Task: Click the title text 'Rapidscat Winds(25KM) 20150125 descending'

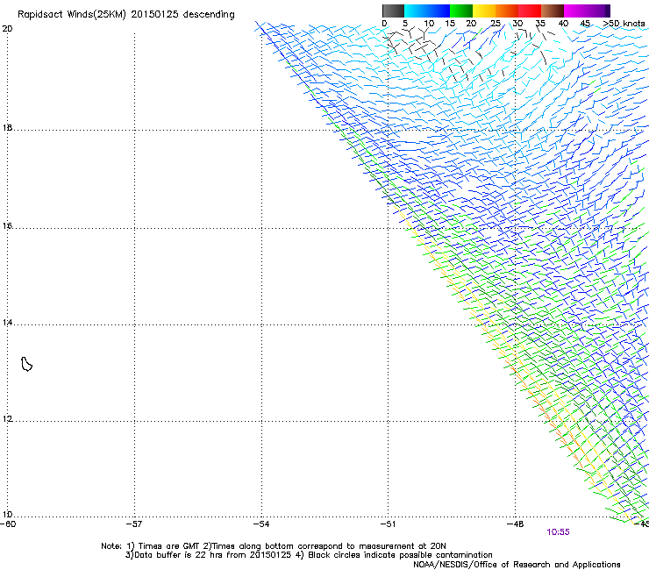Action: click(x=126, y=15)
